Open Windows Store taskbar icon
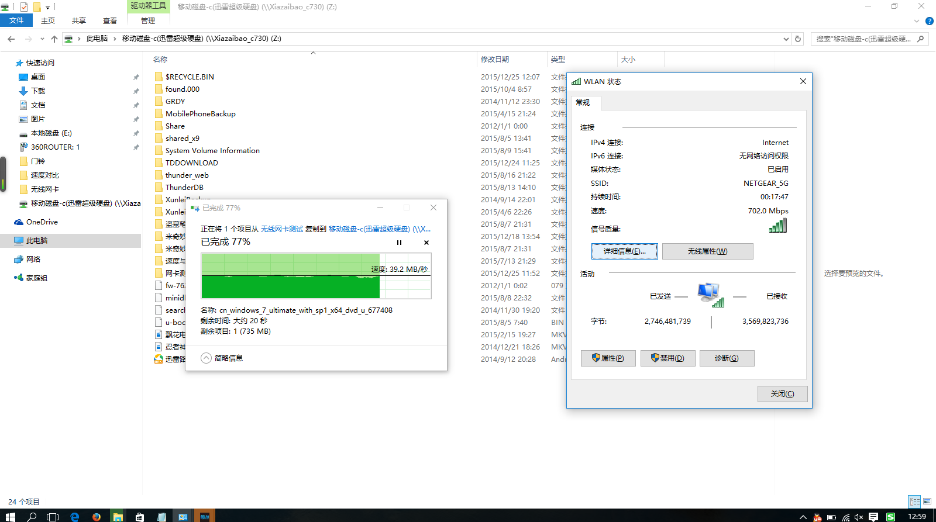936x522 pixels. [139, 517]
